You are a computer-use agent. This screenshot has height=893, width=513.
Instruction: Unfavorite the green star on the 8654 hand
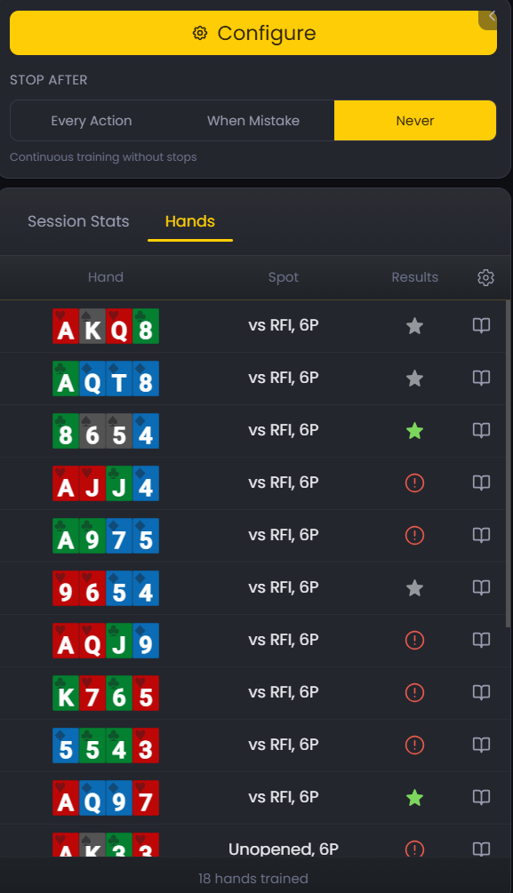[414, 430]
